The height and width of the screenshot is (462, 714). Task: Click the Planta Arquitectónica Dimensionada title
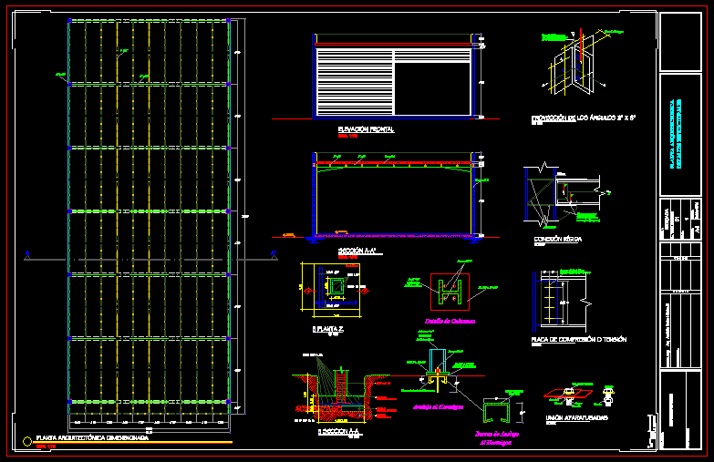(x=91, y=437)
